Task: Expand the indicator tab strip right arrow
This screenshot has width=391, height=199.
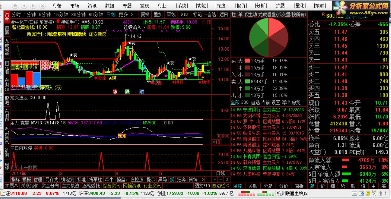Action: click(203, 179)
